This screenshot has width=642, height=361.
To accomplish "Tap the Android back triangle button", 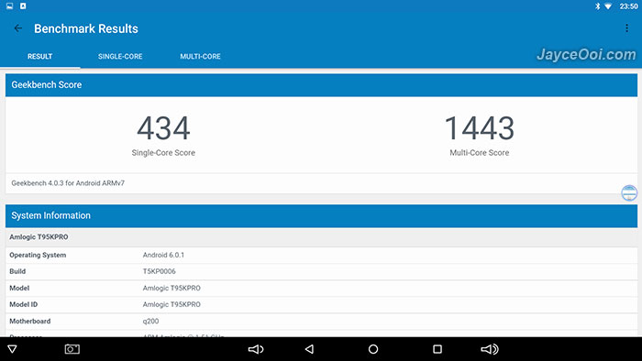I will [310, 349].
